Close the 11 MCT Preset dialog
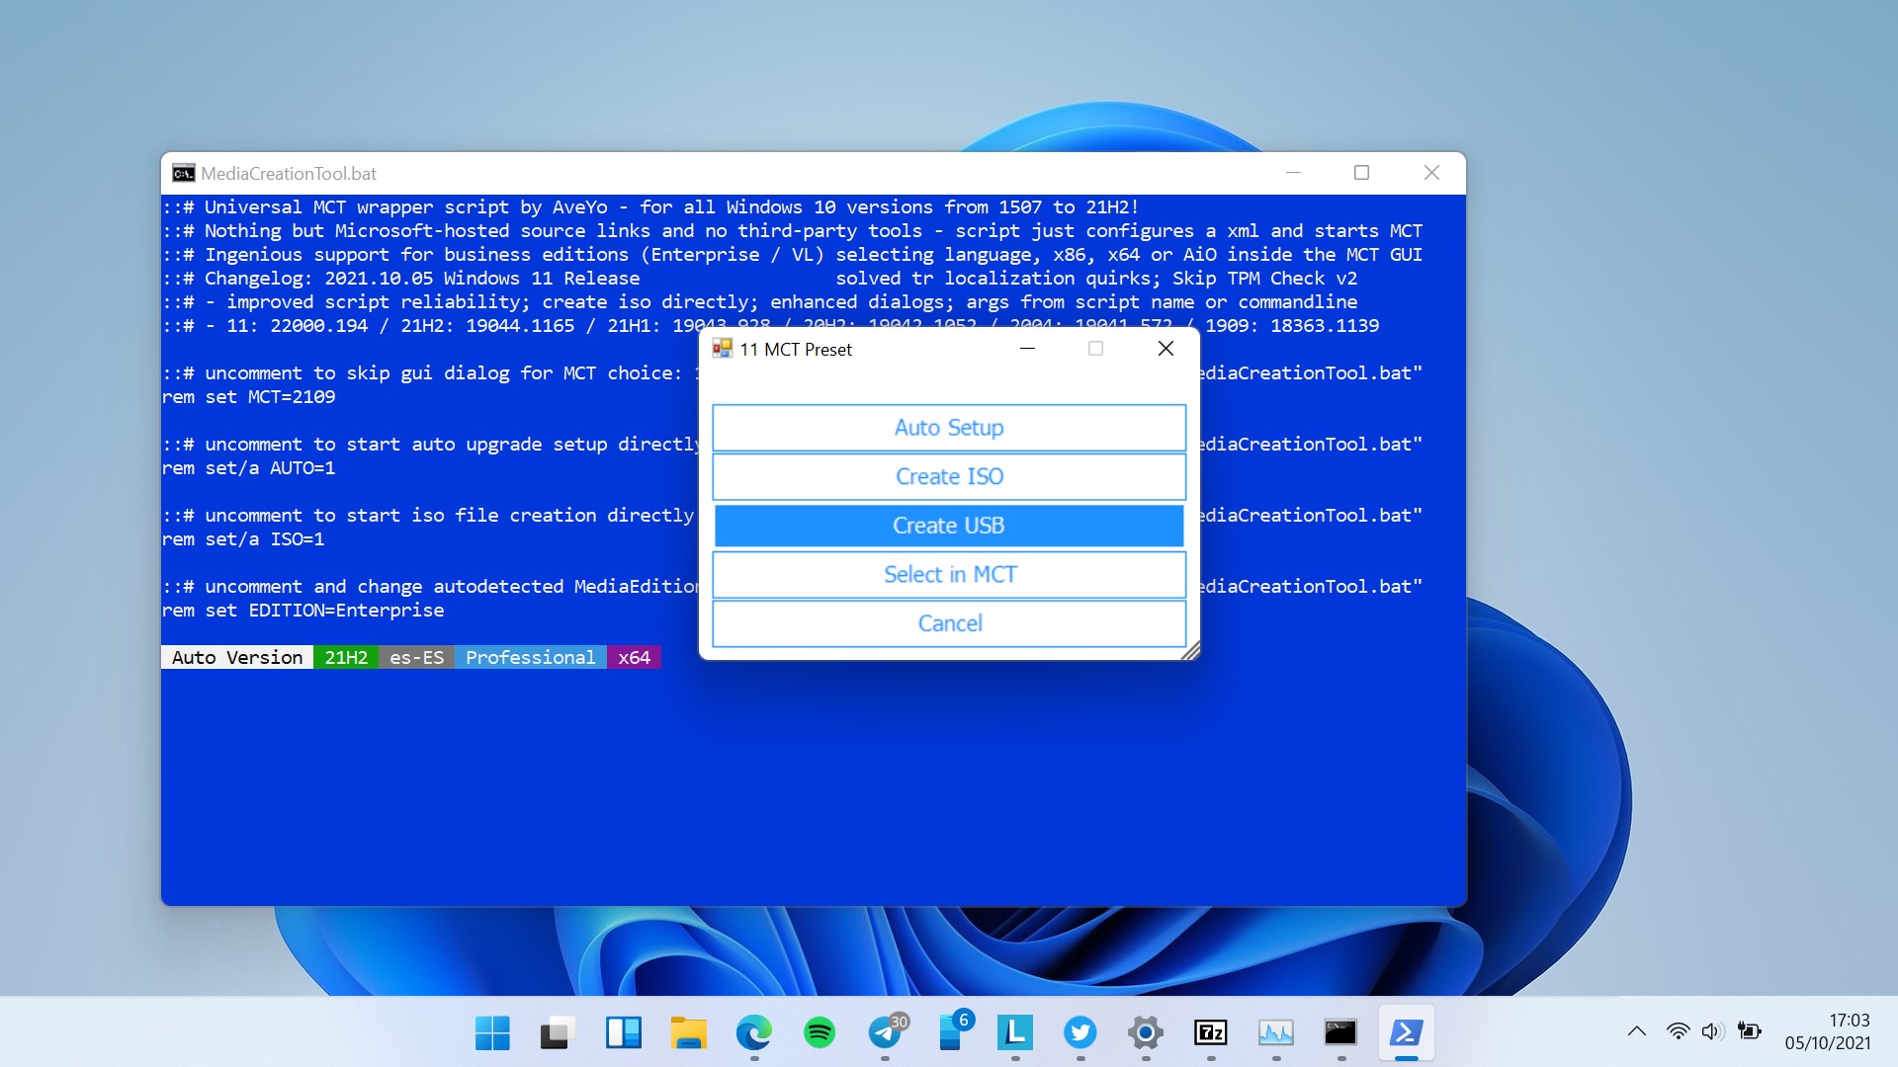The height and width of the screenshot is (1067, 1898). tap(1165, 349)
